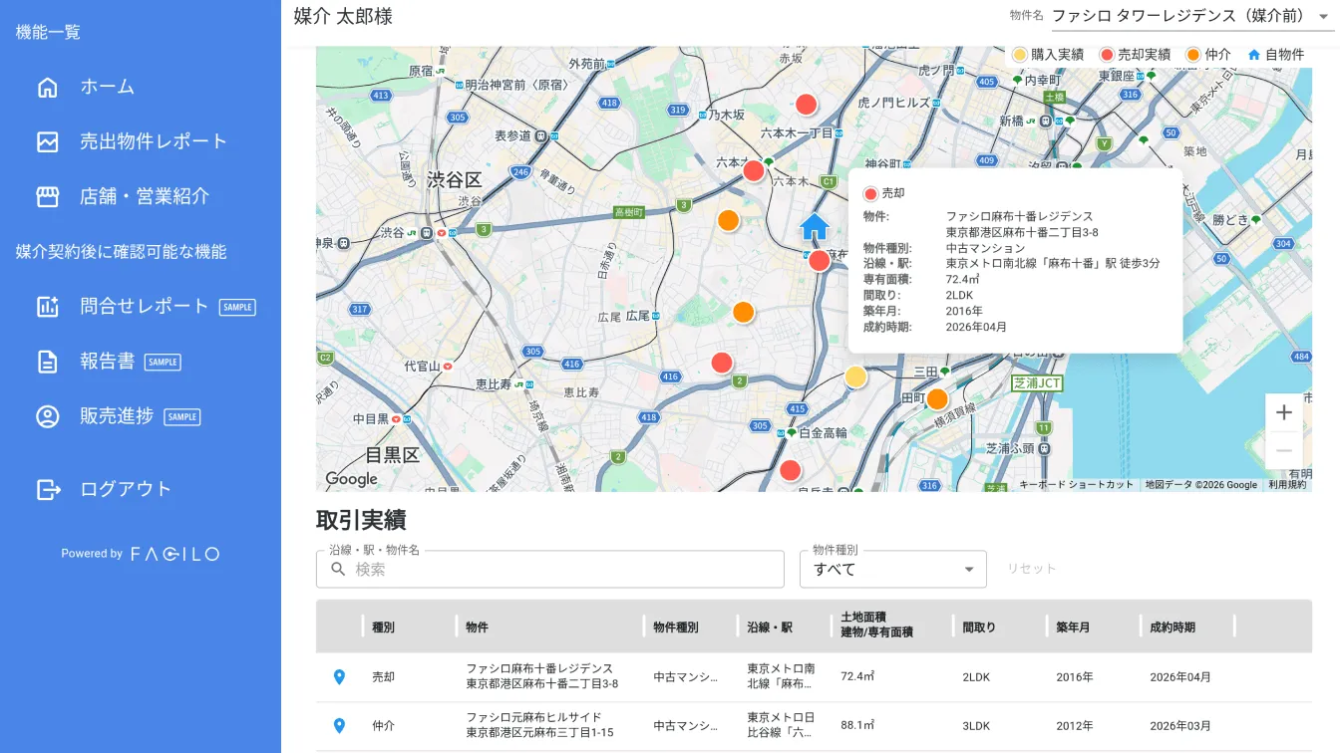Click the リセット button

coord(1031,569)
